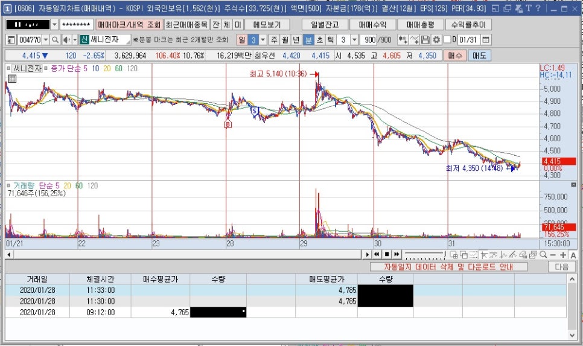Toggle the 잔 filter button
Viewport: 583px width, 346px height.
[x=215, y=25]
